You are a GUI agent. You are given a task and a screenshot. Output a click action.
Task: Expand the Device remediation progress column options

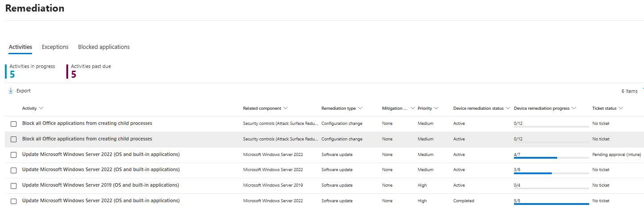574,108
